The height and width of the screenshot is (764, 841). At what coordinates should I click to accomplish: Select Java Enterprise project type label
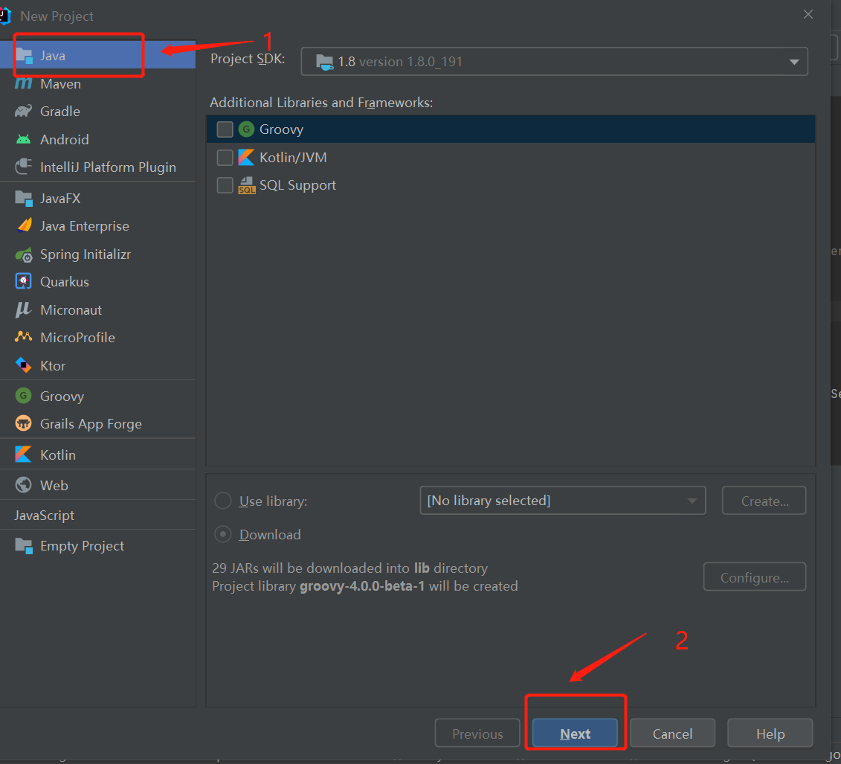[85, 226]
